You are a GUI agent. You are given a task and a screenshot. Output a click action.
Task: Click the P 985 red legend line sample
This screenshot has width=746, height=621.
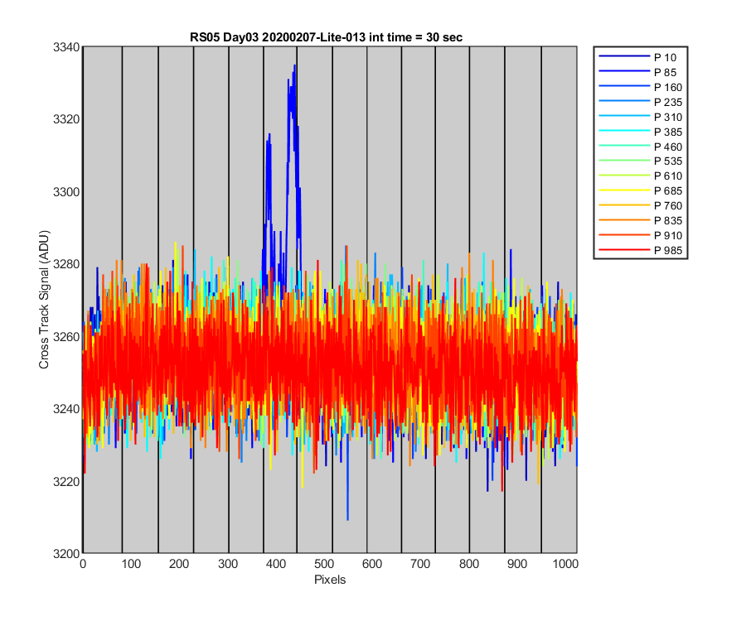[x=624, y=249]
